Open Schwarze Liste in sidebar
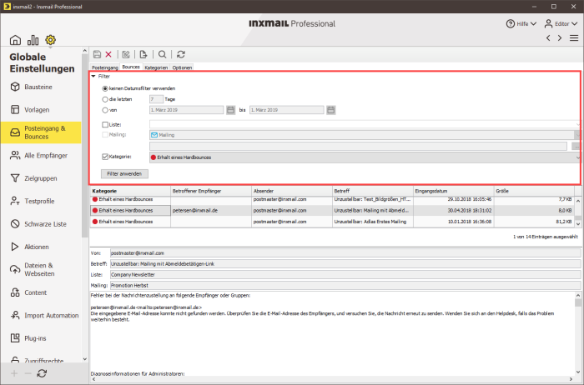The image size is (584, 385). pos(41,224)
